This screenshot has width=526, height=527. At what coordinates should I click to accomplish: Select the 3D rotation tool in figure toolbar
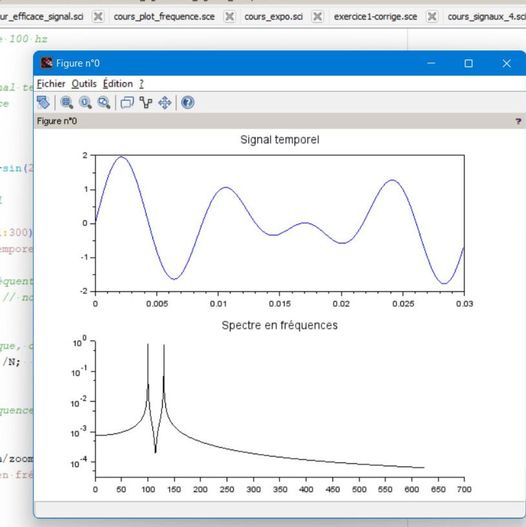(43, 103)
